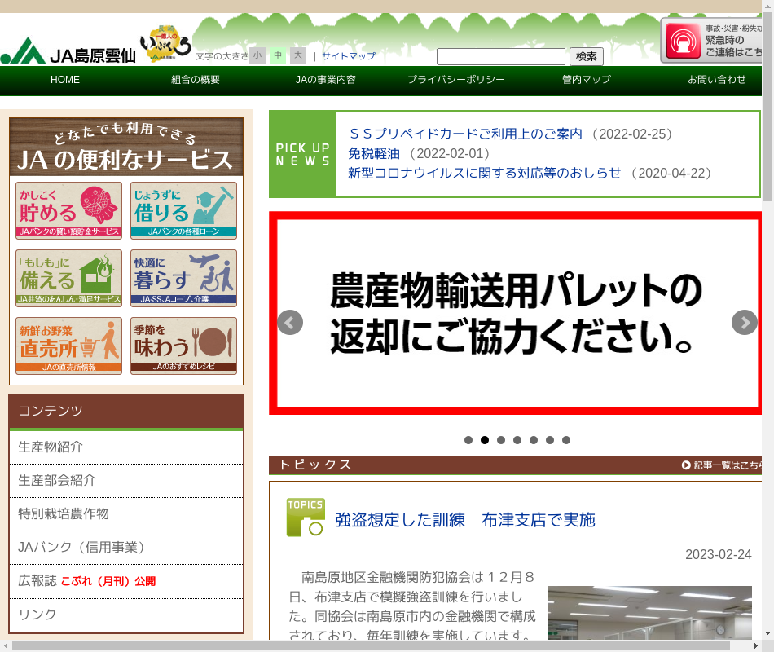The image size is (774, 652).
Task: Open the 快適に暮らす service banner
Action: point(183,277)
